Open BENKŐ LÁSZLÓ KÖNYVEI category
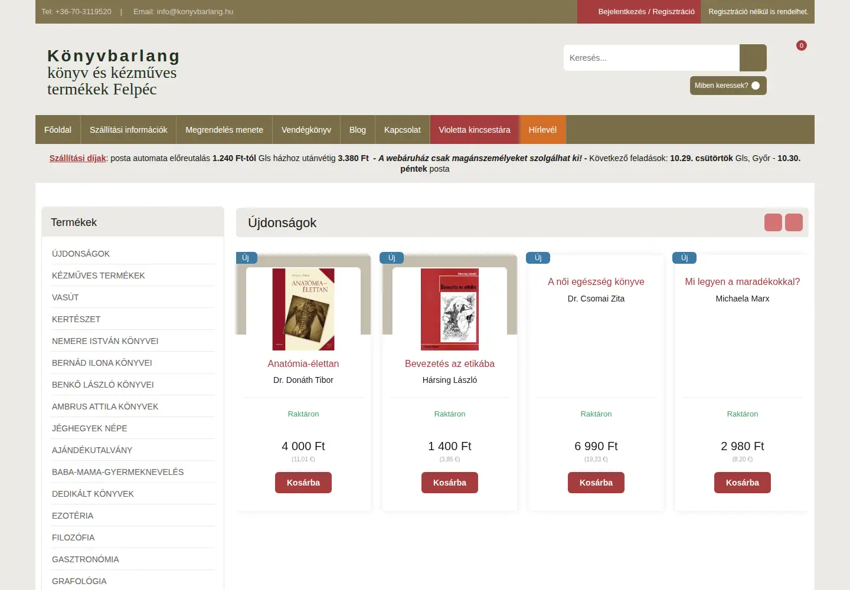This screenshot has height=590, width=850. [x=133, y=385]
